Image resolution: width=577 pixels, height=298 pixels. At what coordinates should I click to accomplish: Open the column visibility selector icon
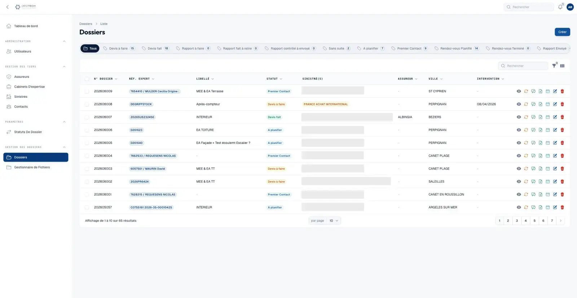(x=562, y=66)
